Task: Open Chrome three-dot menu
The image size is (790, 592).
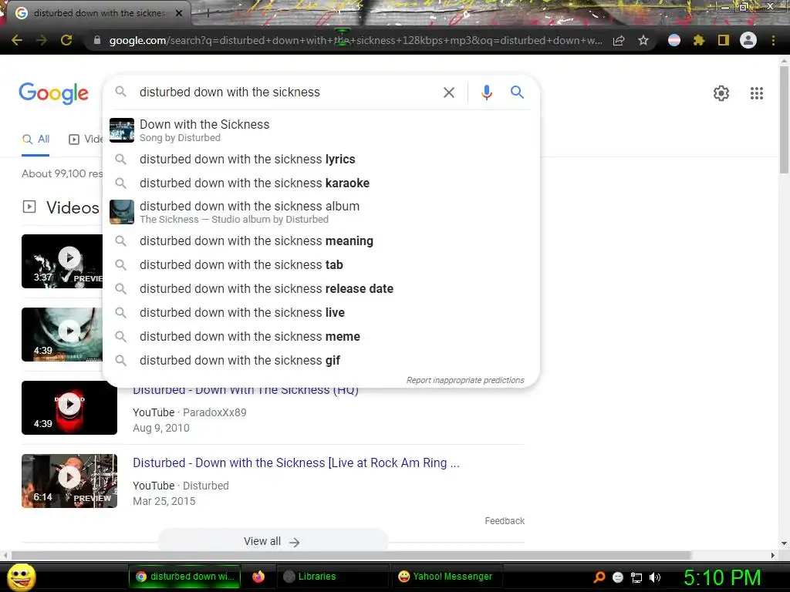Action: (773, 40)
